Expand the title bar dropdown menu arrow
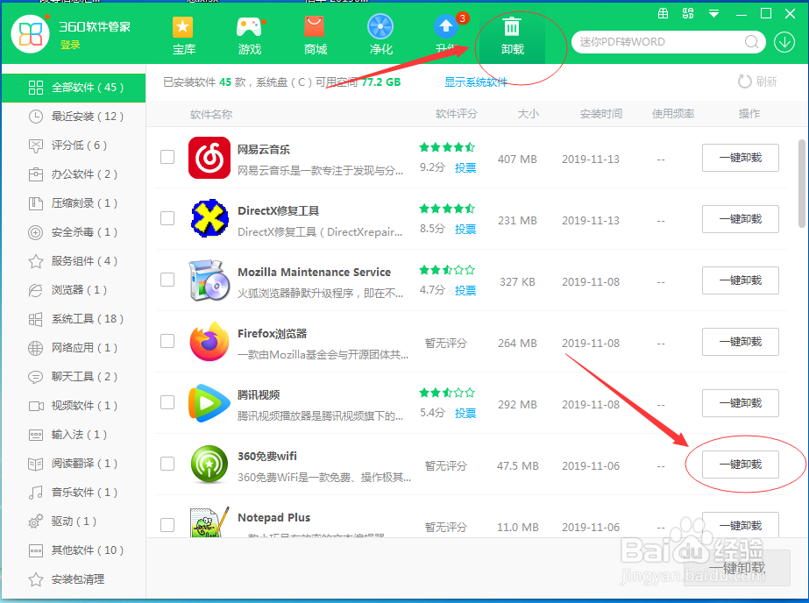Viewport: 809px width, 603px height. click(713, 13)
